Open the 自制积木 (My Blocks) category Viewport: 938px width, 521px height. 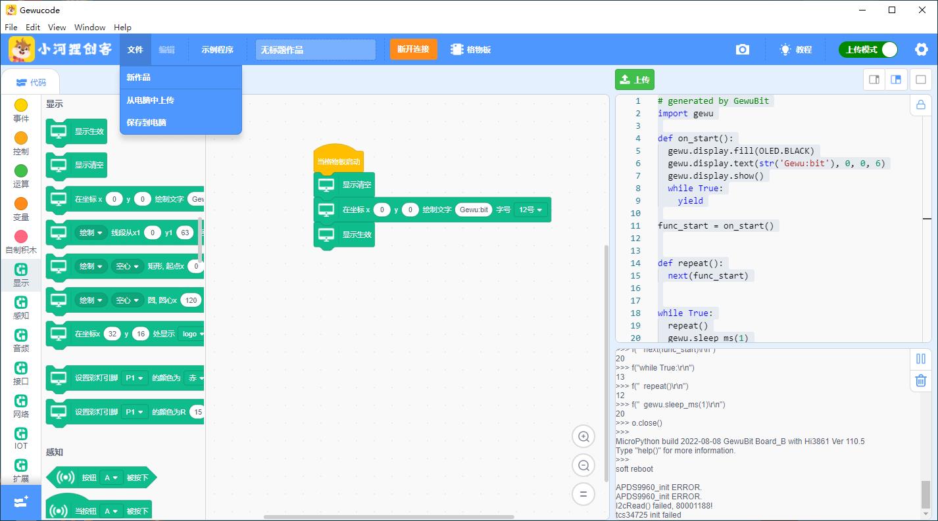[x=21, y=242]
